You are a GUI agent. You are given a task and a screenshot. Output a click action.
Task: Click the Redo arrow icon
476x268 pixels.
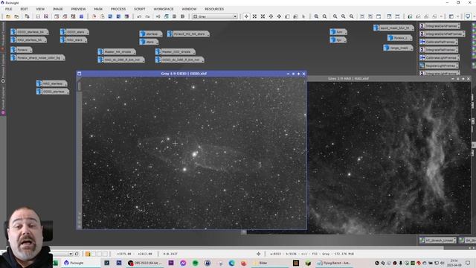tap(147, 16)
